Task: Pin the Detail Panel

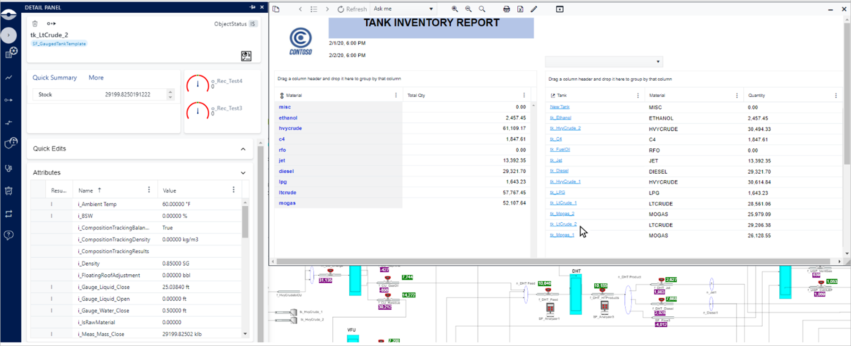Action: click(253, 8)
